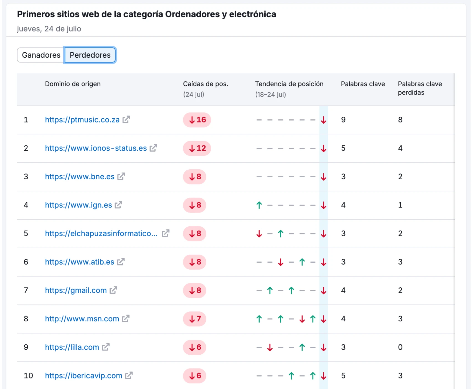Click the external link icon for lilla.com
This screenshot has width=472, height=389.
click(105, 347)
